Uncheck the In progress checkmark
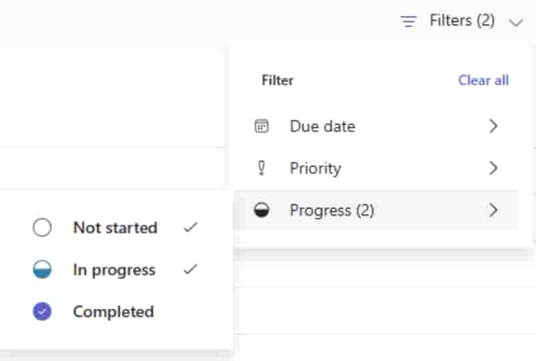This screenshot has width=536, height=361. pos(191,270)
